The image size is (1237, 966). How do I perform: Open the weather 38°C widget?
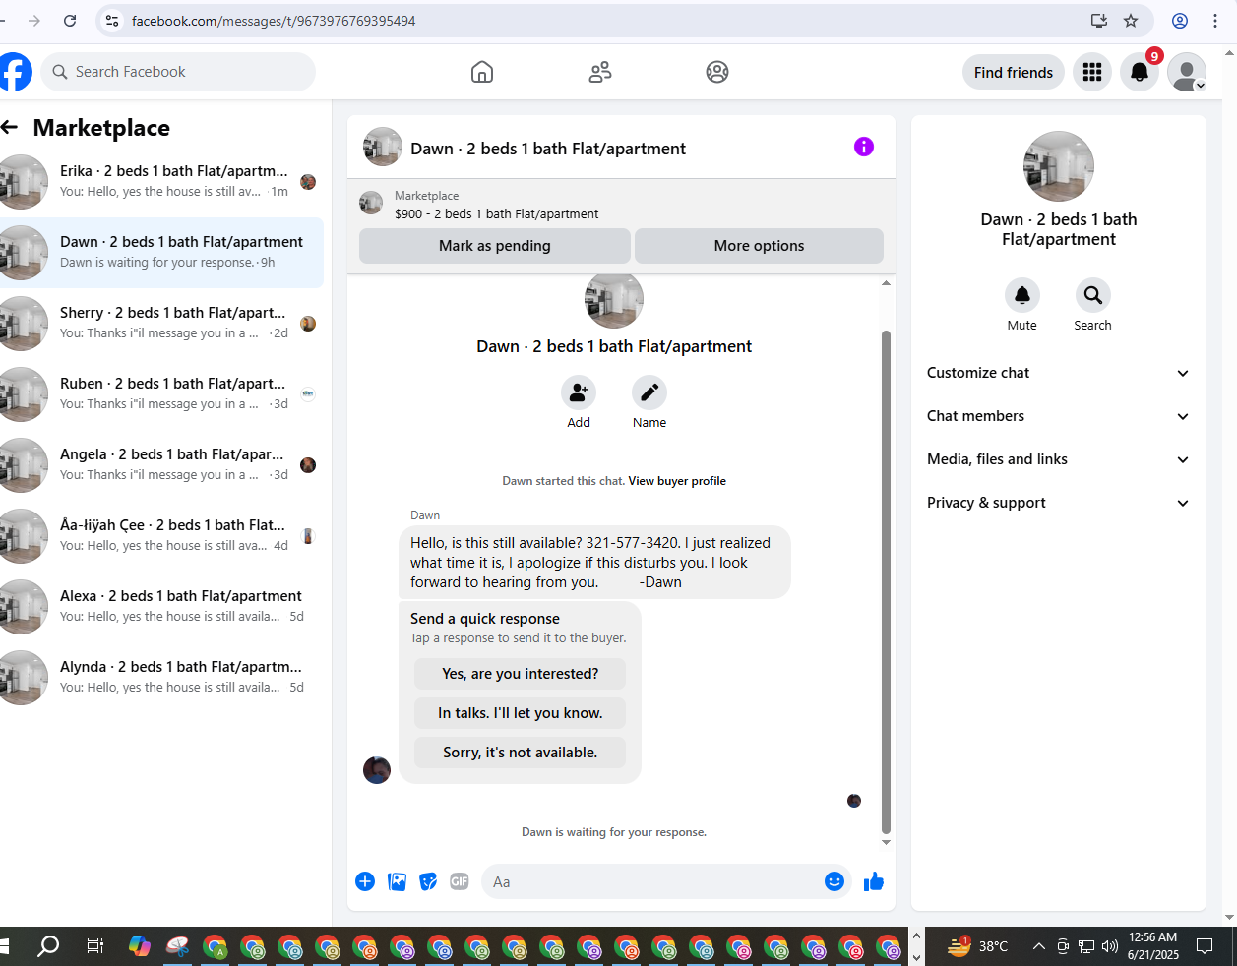pyautogui.click(x=978, y=946)
